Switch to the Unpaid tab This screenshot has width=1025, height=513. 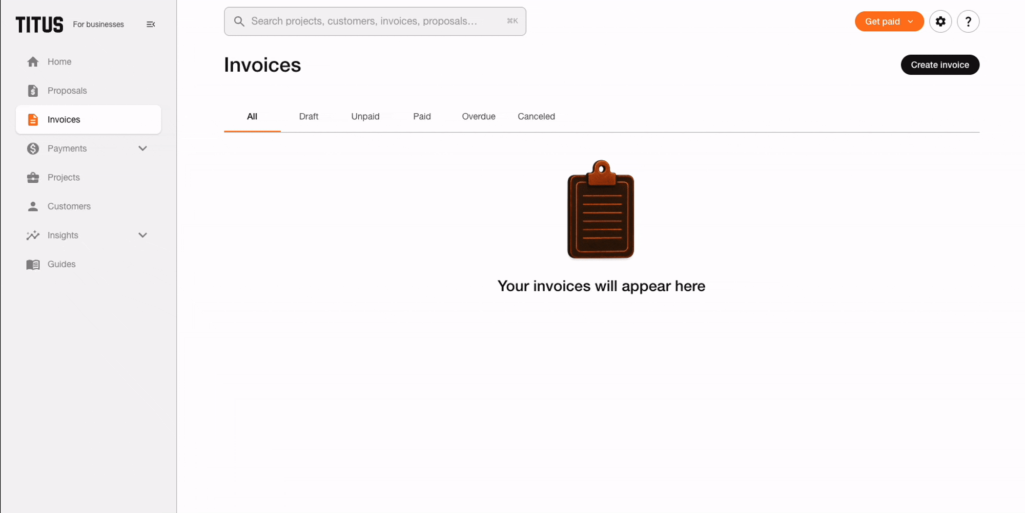pos(365,117)
